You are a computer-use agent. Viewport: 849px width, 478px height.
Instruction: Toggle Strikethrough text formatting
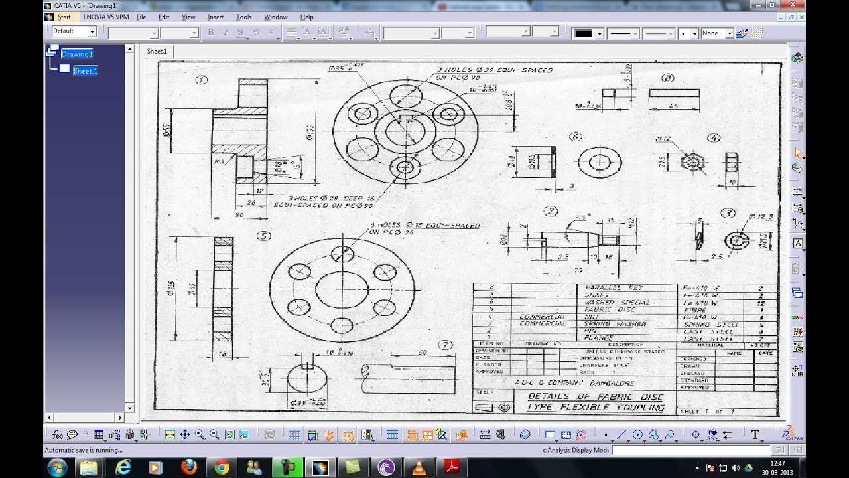[255, 32]
